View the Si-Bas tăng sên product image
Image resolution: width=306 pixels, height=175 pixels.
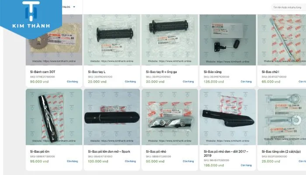pyautogui.click(x=282, y=117)
